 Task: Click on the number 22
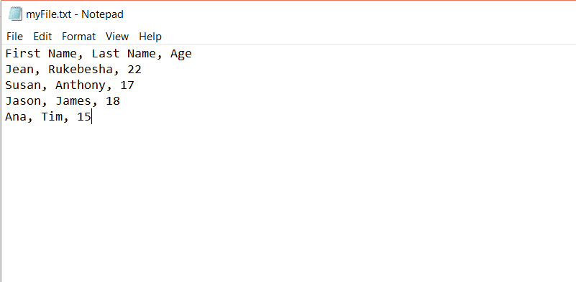click(134, 70)
